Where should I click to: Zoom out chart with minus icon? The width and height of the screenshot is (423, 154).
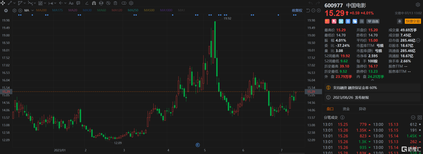pyautogui.click(x=313, y=10)
